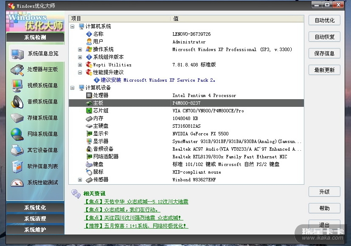Screen dimensions: 351x246
Task: Collapse the 计算机设备 tree node
Action: (x=72, y=88)
